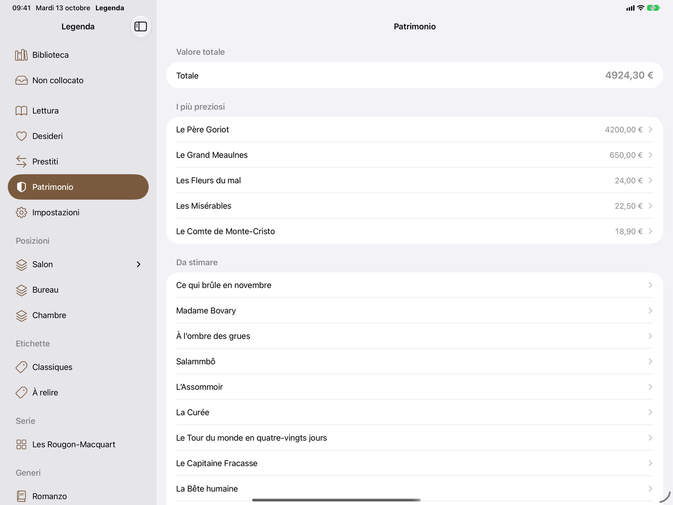Open Le Tour du monde en quatre-vingts jours

pos(415,438)
